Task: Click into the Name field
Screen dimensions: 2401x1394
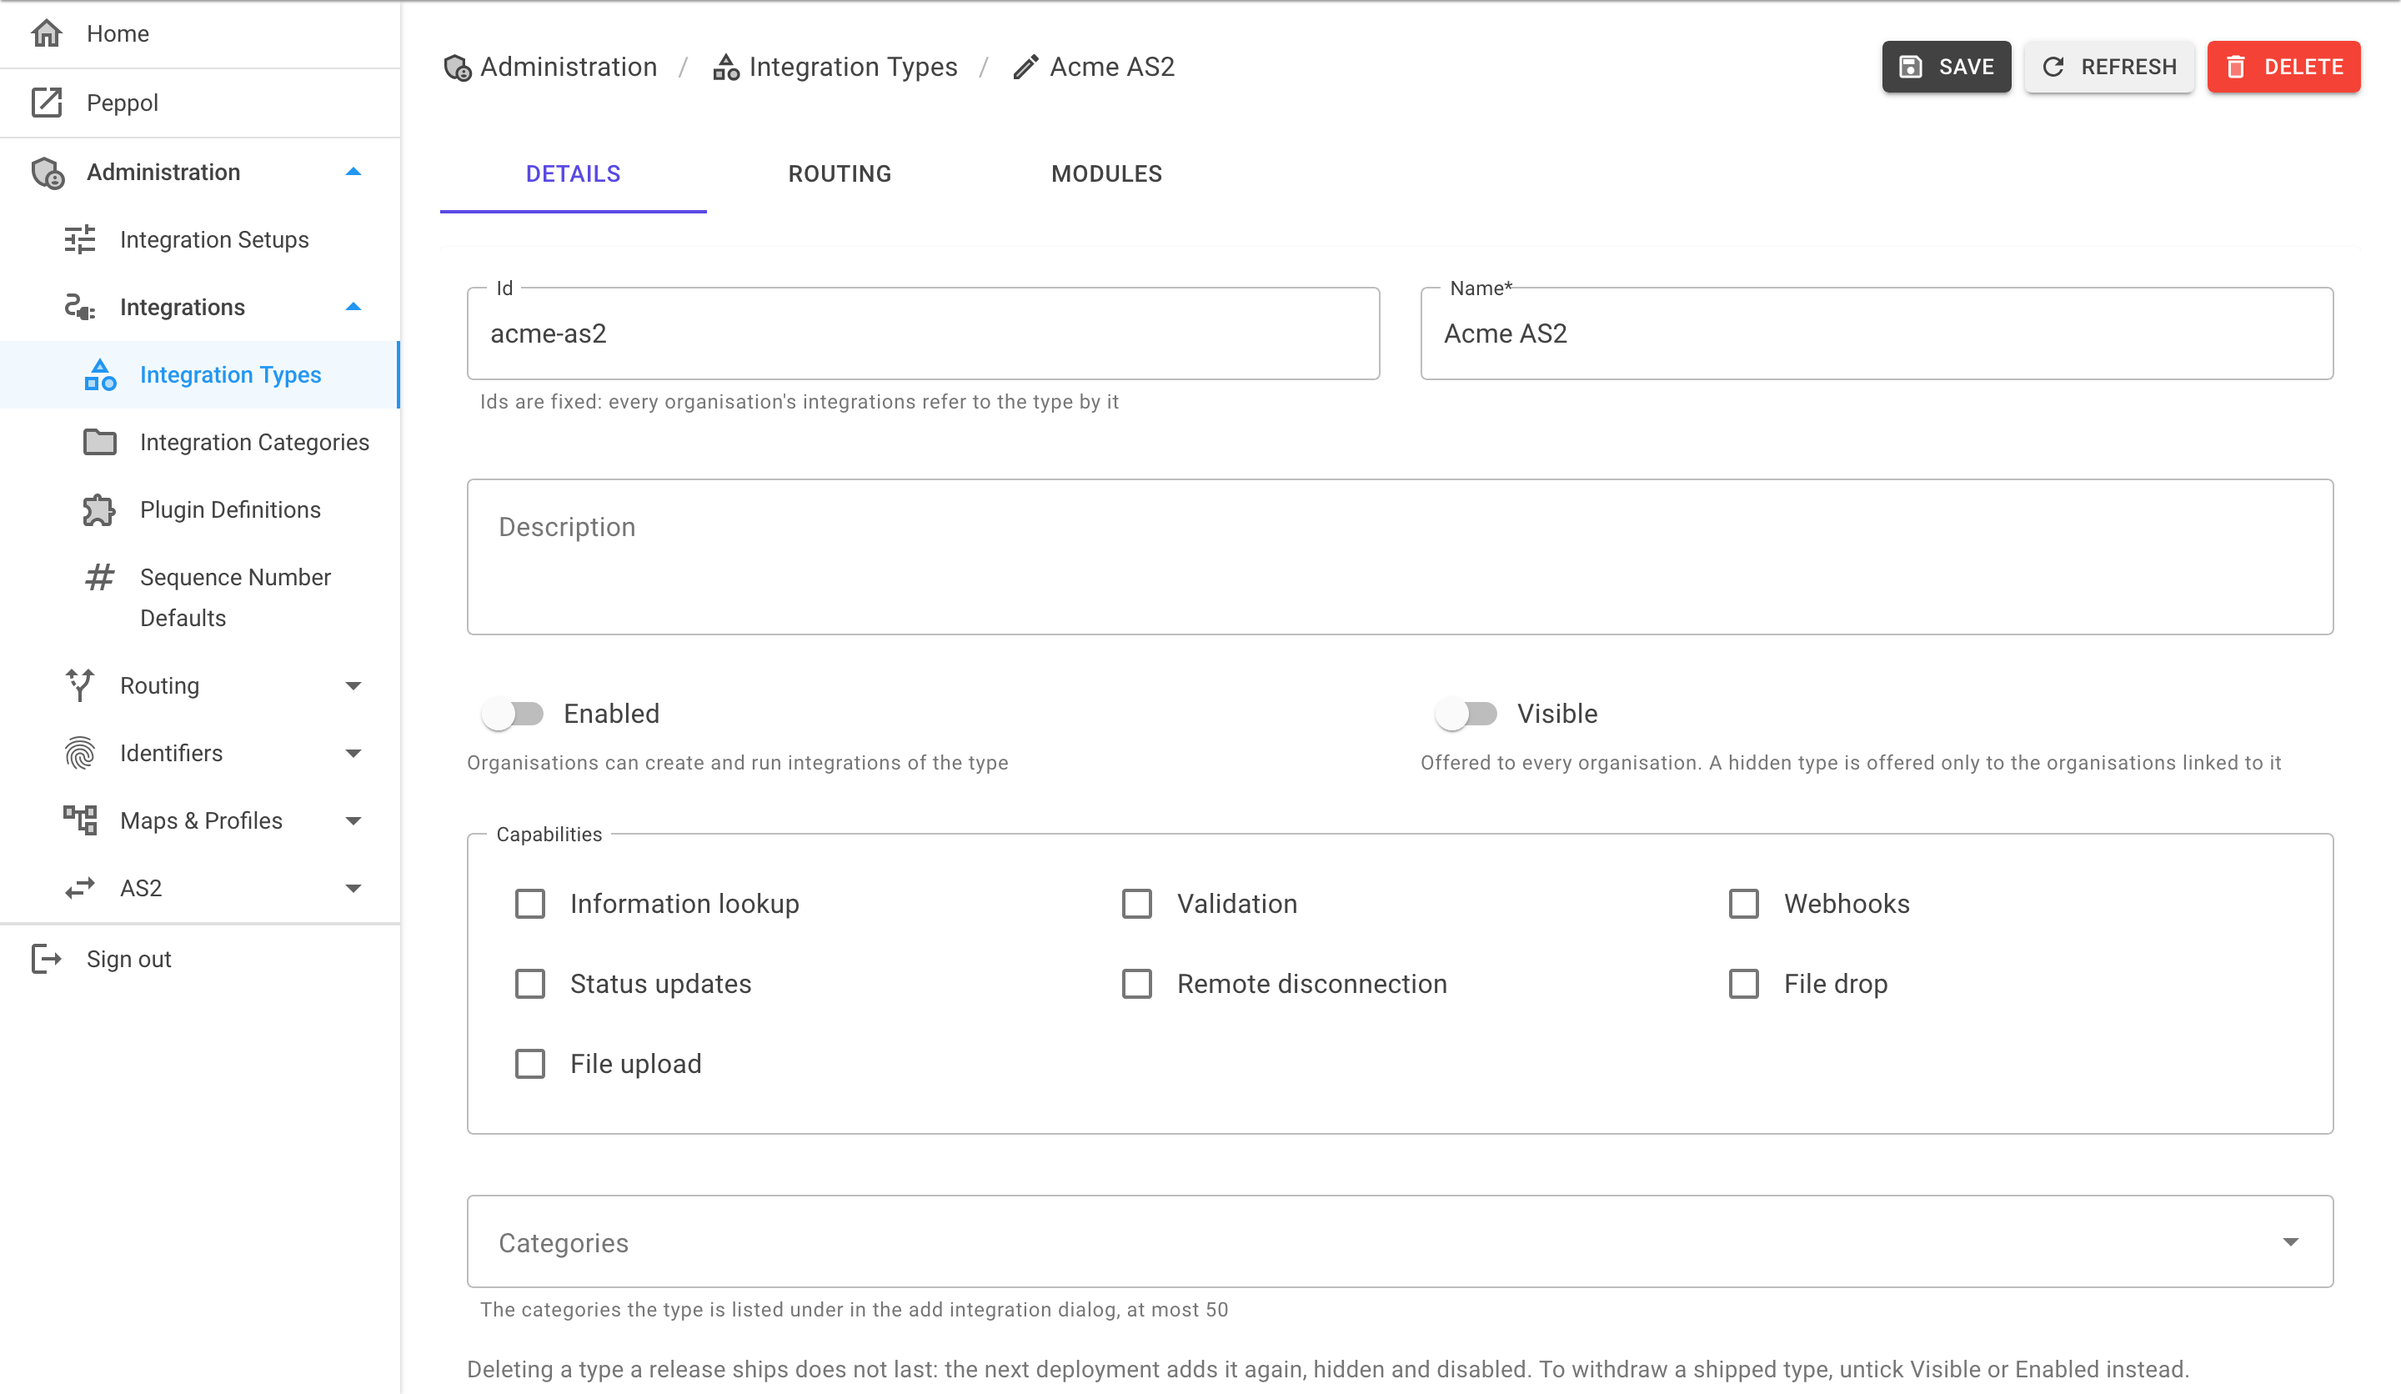Action: (1876, 333)
